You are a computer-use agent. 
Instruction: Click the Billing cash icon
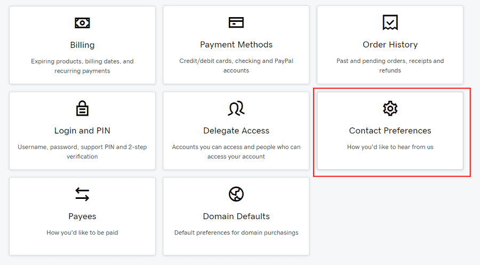coord(82,23)
